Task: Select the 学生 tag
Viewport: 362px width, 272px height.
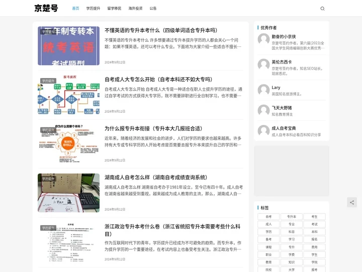Action: [x=314, y=255]
